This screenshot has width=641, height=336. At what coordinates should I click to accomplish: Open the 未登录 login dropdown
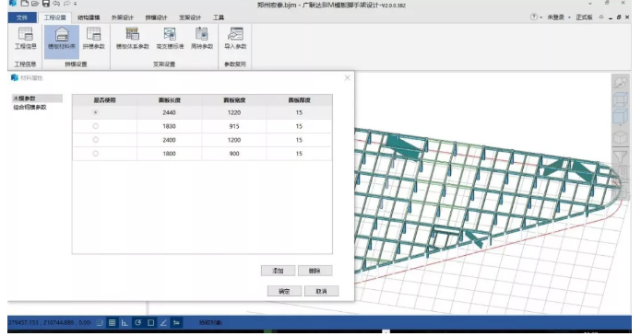(x=558, y=17)
